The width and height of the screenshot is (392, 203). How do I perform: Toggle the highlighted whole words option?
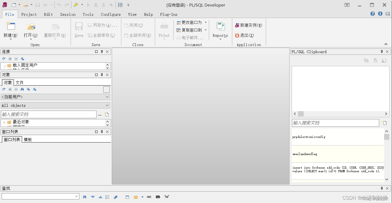(158, 197)
